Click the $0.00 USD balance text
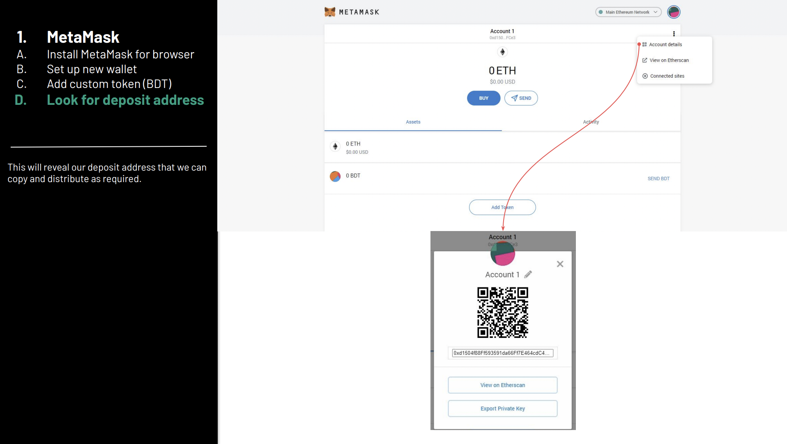 coord(502,82)
